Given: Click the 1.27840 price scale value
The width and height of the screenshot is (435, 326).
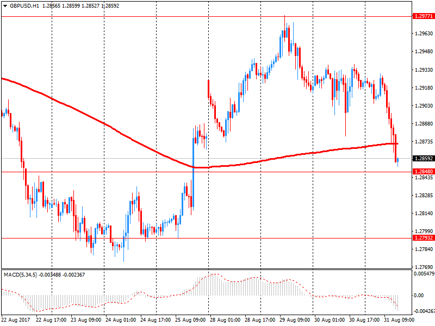Looking at the screenshot, I should click(424, 249).
